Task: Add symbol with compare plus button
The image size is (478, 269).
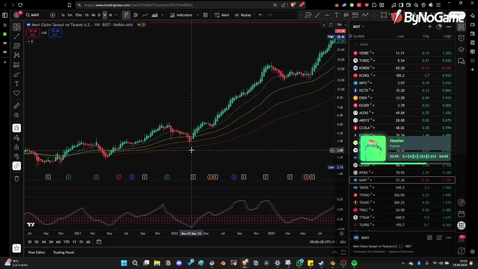Action: click(x=53, y=15)
